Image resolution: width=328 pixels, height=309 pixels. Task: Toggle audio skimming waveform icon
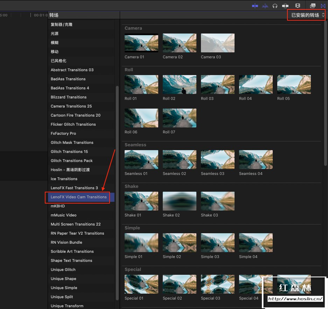click(265, 6)
